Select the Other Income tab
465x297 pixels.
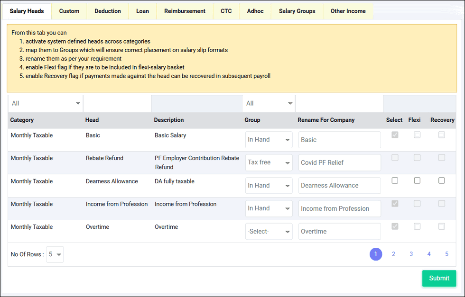click(x=348, y=11)
